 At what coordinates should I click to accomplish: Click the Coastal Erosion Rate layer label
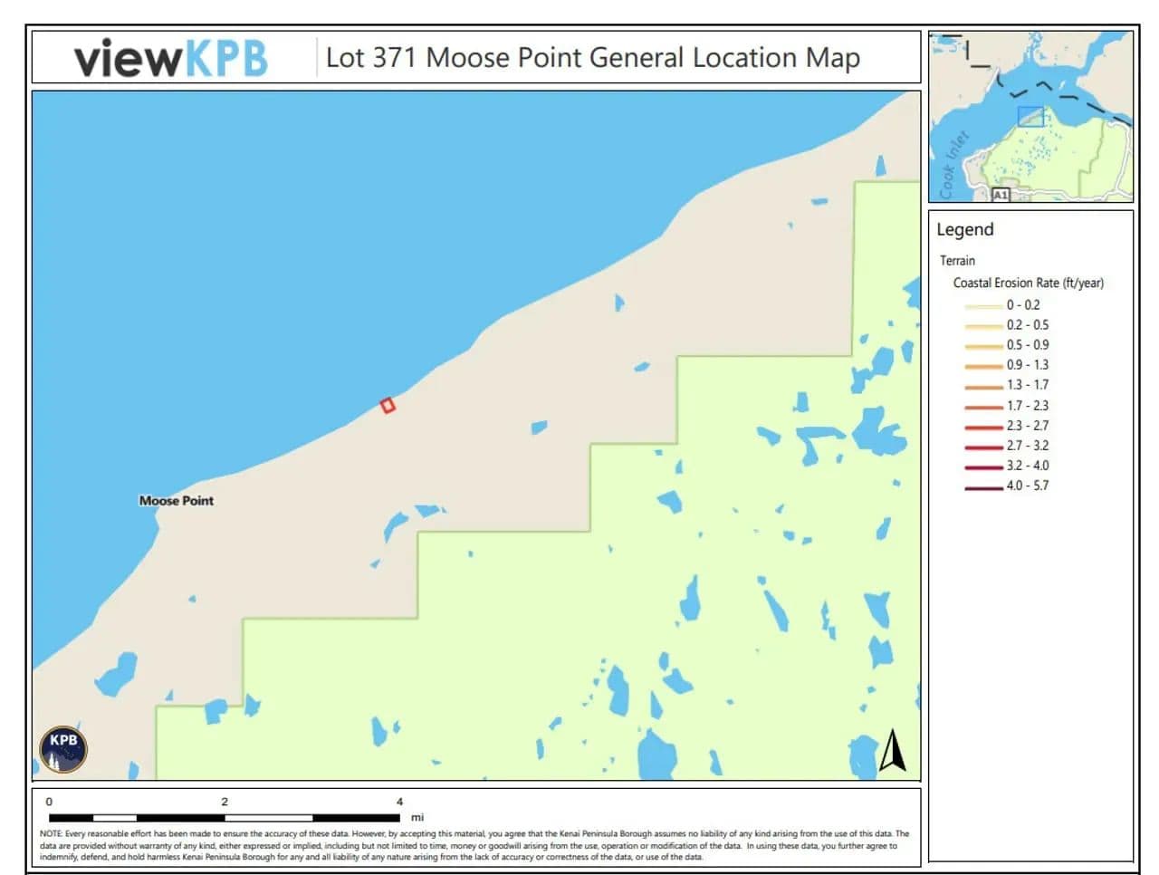[1028, 283]
